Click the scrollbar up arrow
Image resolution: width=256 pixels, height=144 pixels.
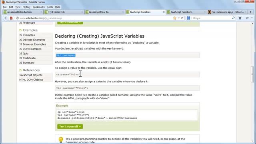click(x=252, y=24)
